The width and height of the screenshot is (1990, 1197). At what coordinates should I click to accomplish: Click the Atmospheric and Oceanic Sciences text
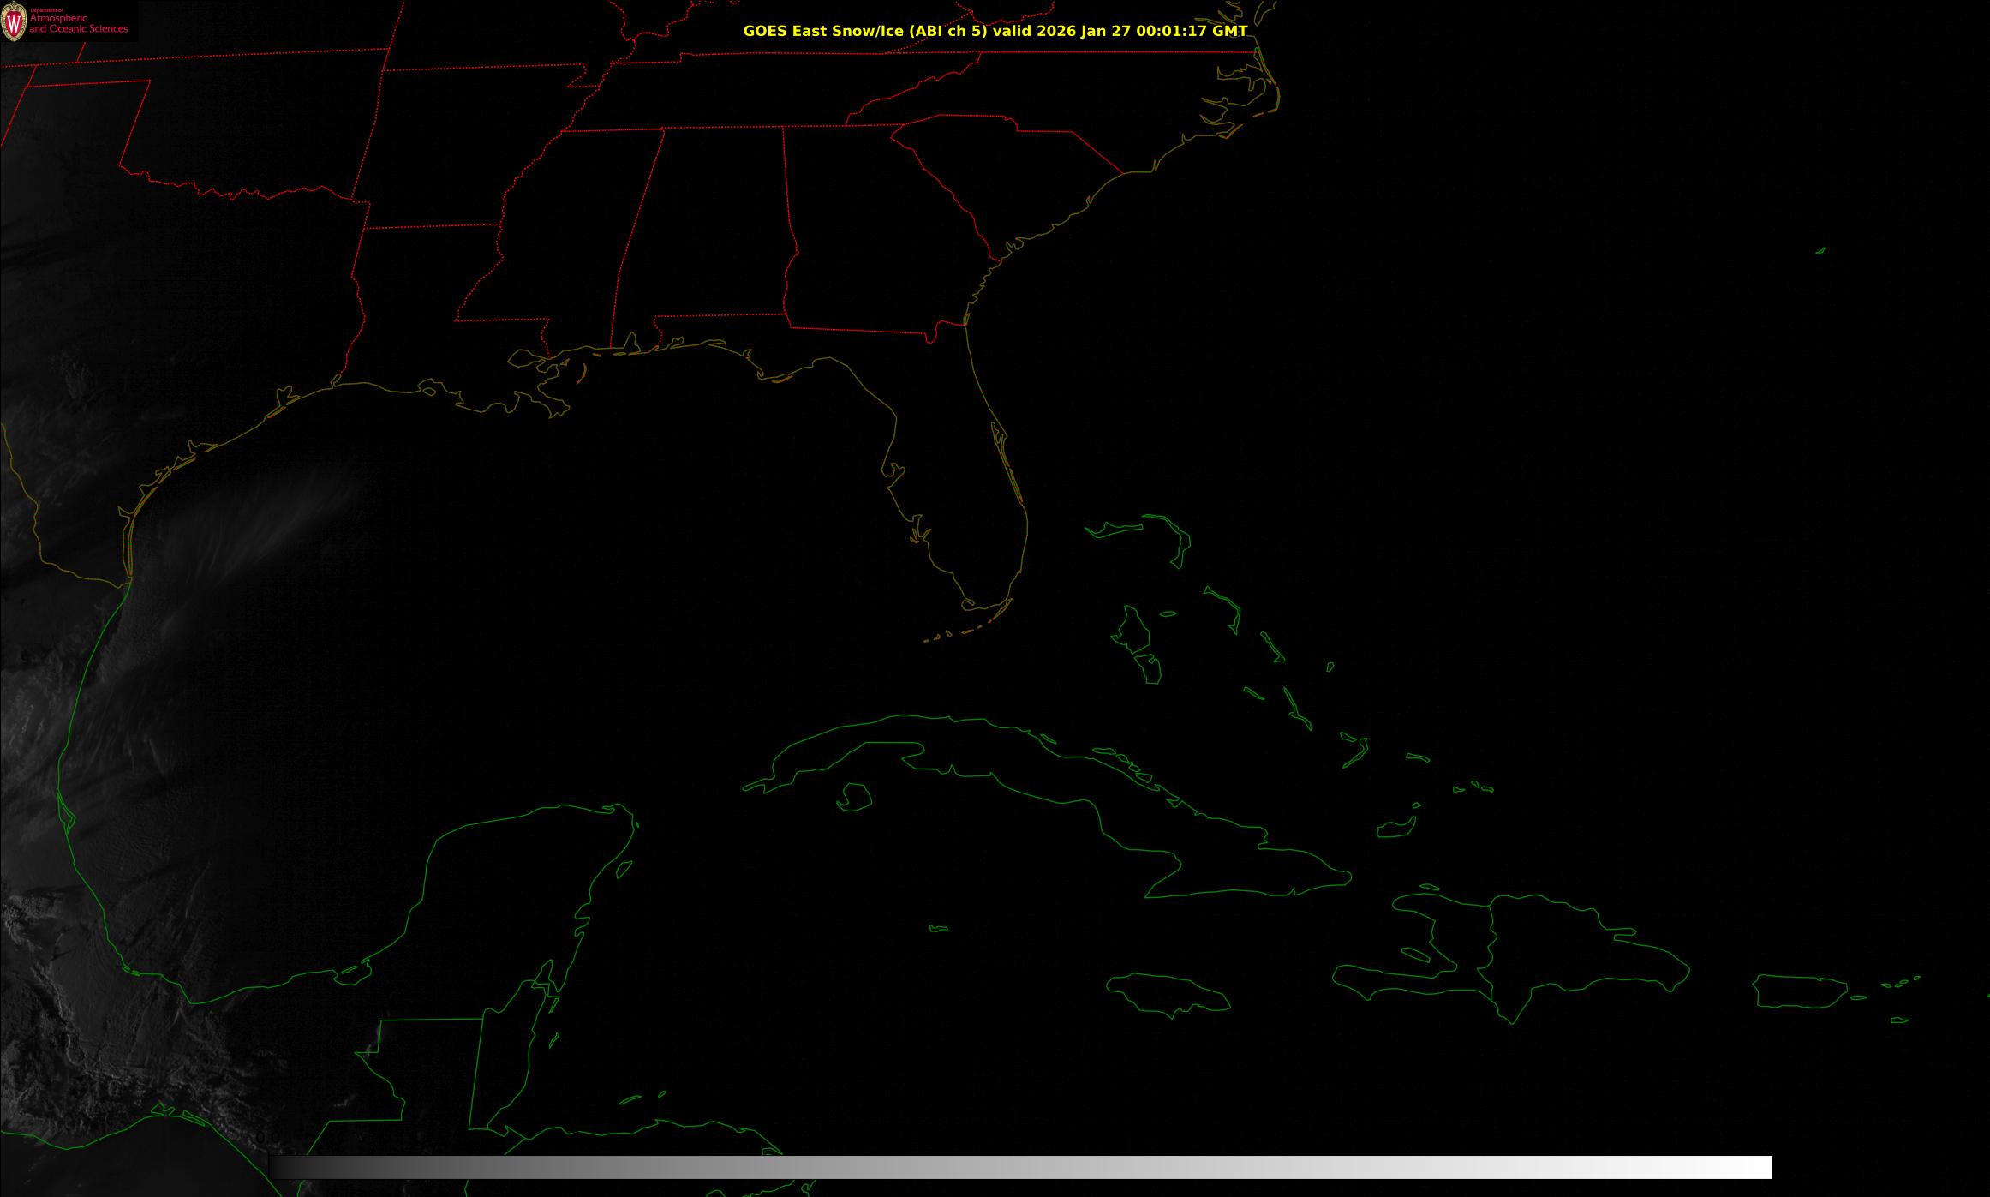click(79, 24)
